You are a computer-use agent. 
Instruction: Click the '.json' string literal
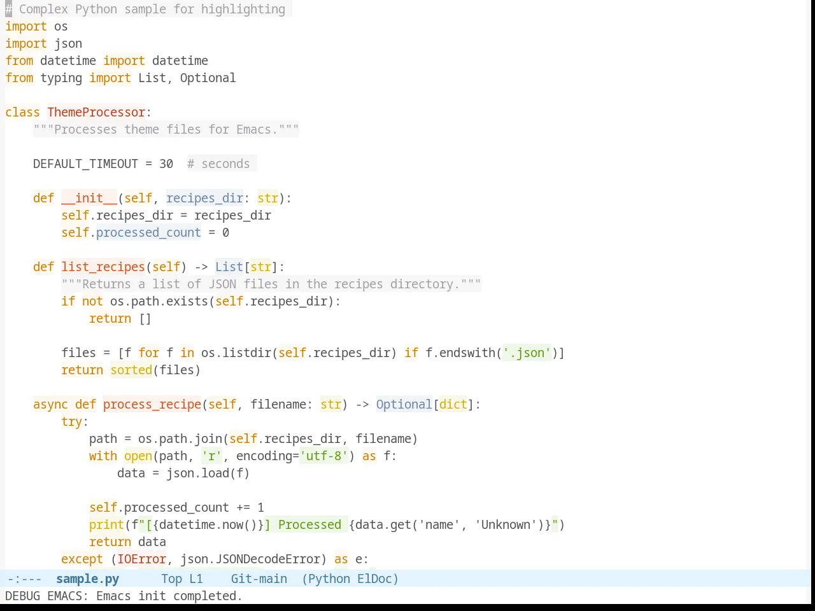tap(527, 353)
